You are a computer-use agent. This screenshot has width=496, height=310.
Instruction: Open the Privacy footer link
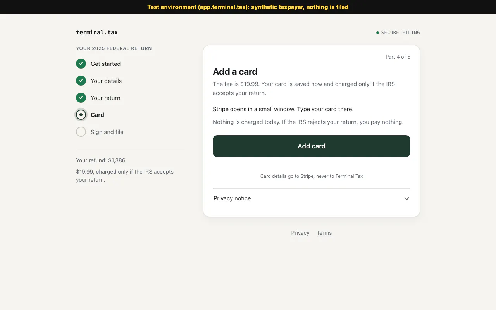300,233
